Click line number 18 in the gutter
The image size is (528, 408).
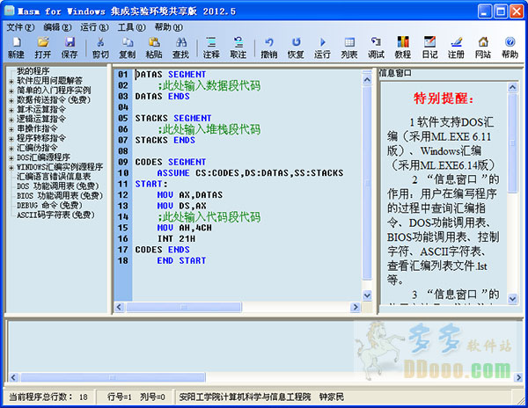(123, 260)
